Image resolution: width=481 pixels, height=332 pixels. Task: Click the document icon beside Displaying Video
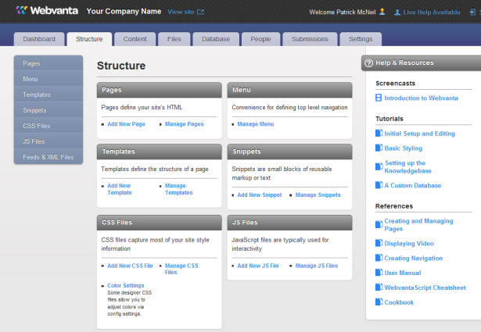coord(379,243)
